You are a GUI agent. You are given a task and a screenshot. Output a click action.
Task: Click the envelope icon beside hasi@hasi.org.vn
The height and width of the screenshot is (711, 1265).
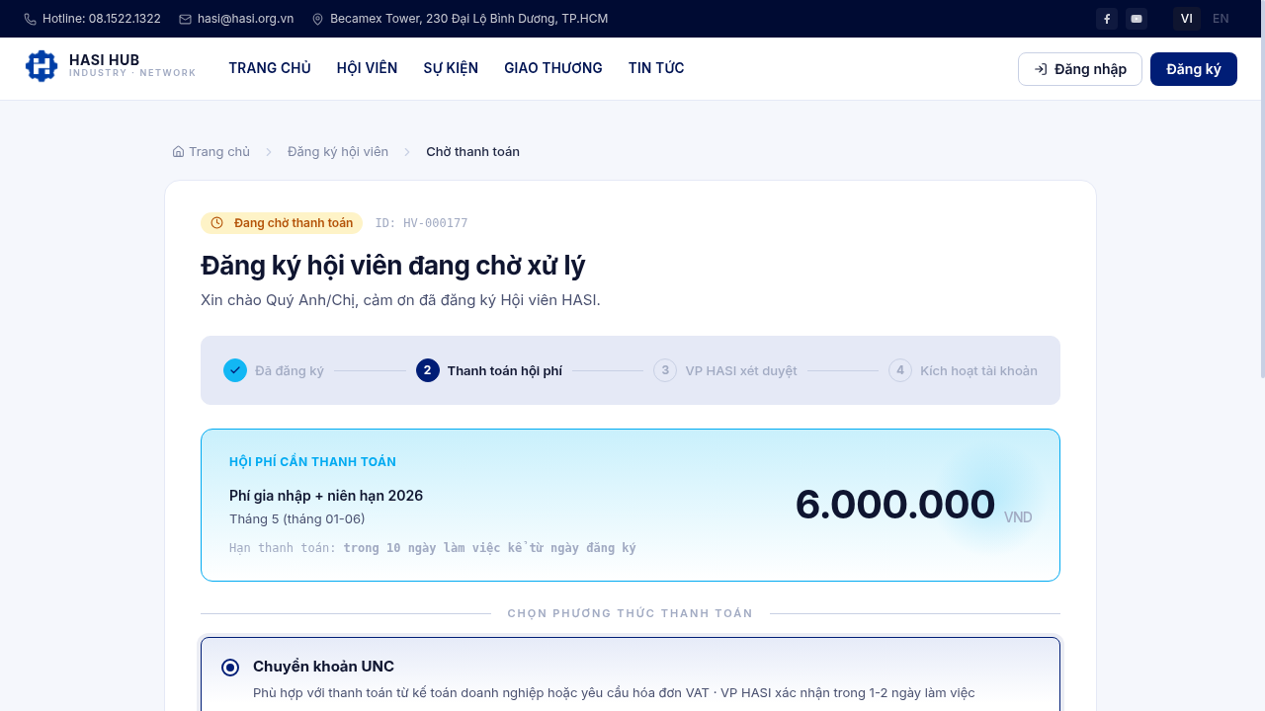click(185, 19)
